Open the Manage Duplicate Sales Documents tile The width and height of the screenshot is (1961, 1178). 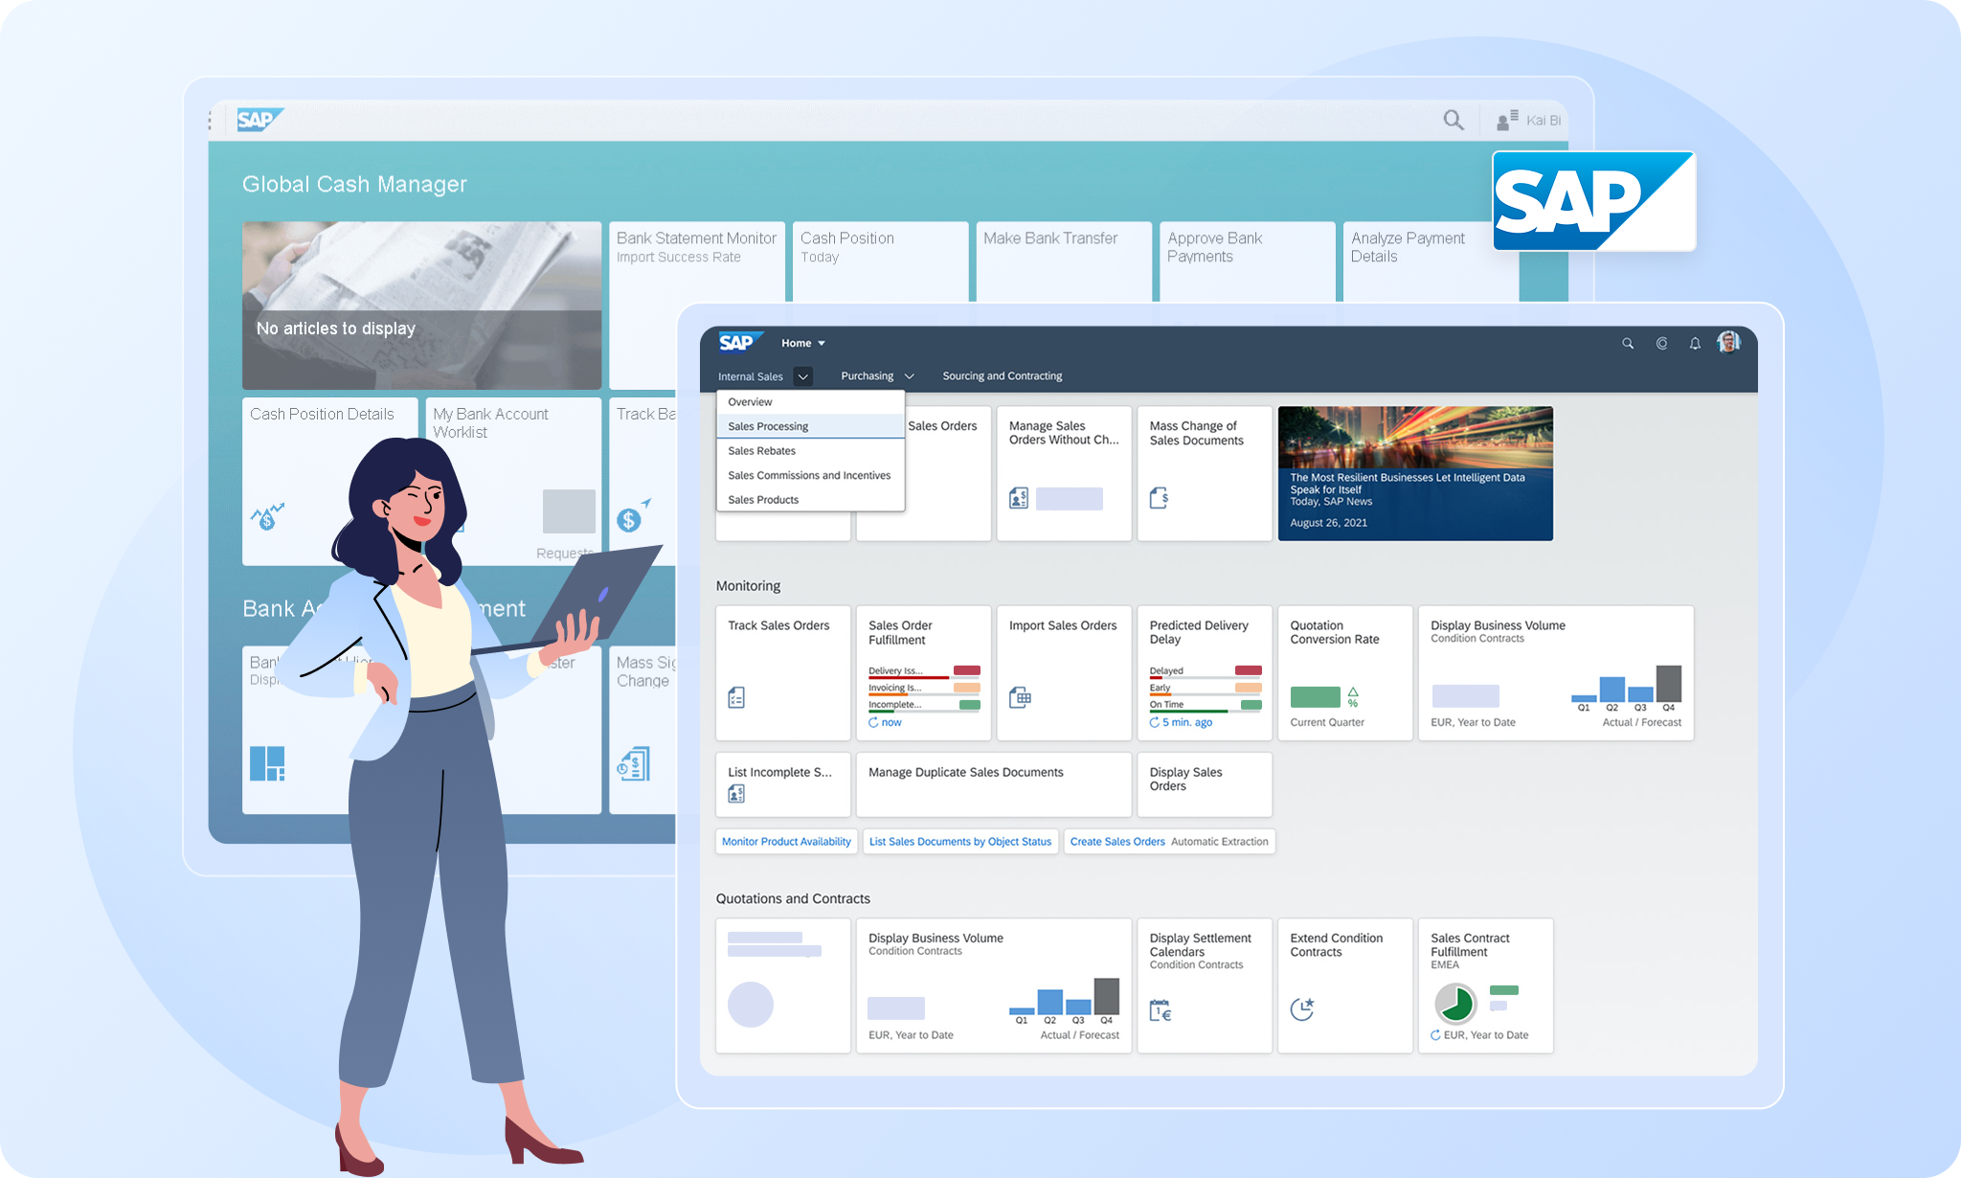click(x=994, y=784)
